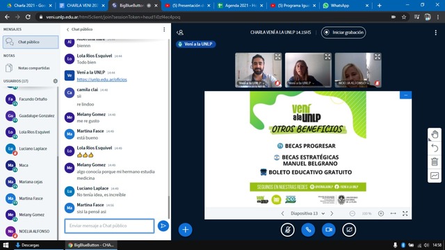The height and width of the screenshot is (250, 445).
Task: Select the hand pan tool
Action: click(435, 134)
